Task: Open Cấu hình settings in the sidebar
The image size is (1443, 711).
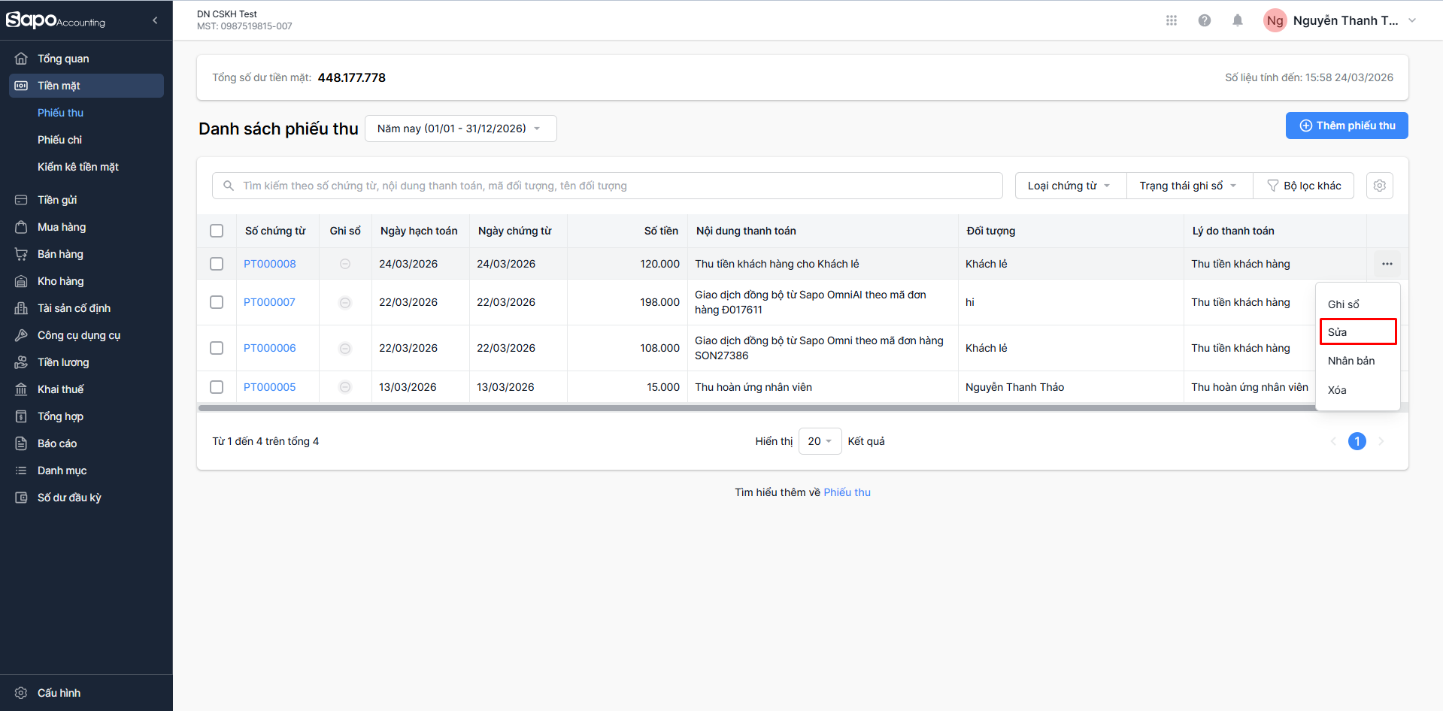Action: click(x=59, y=693)
